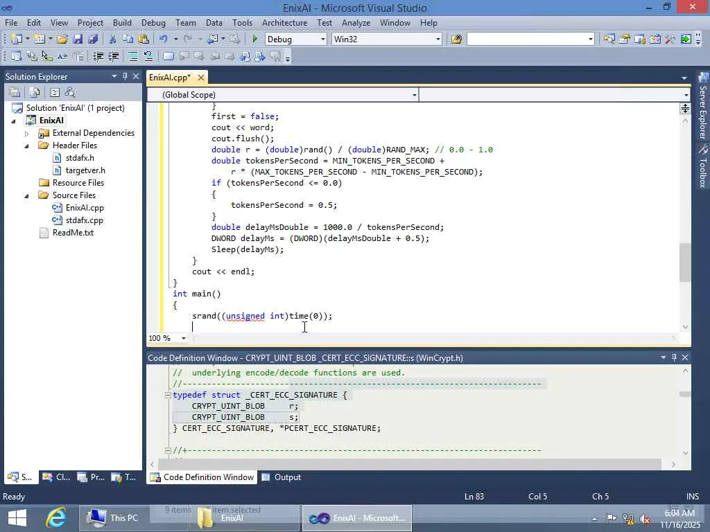Click the Open File folder icon
The height and width of the screenshot is (532, 710).
(62, 39)
